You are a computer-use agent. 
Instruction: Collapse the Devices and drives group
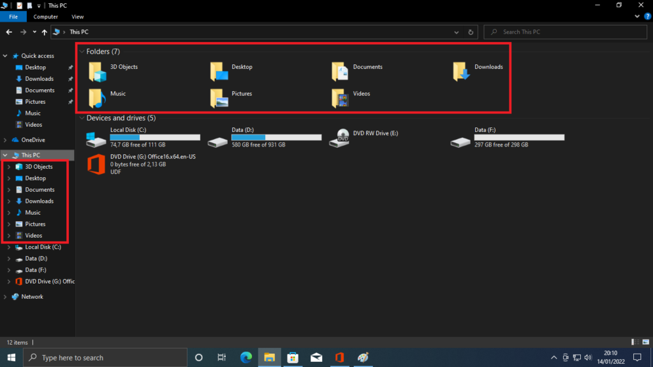pyautogui.click(x=82, y=118)
